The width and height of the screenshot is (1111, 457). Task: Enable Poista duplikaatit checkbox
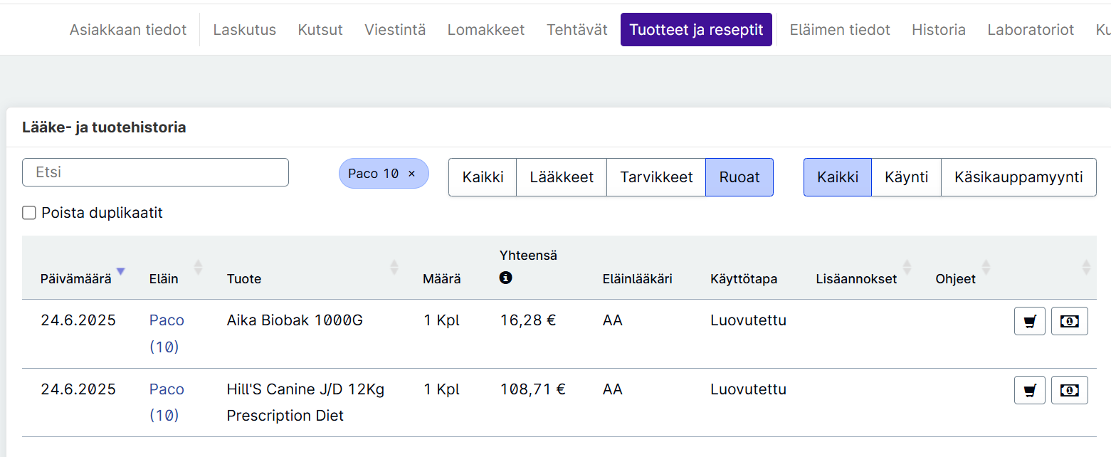(x=29, y=213)
